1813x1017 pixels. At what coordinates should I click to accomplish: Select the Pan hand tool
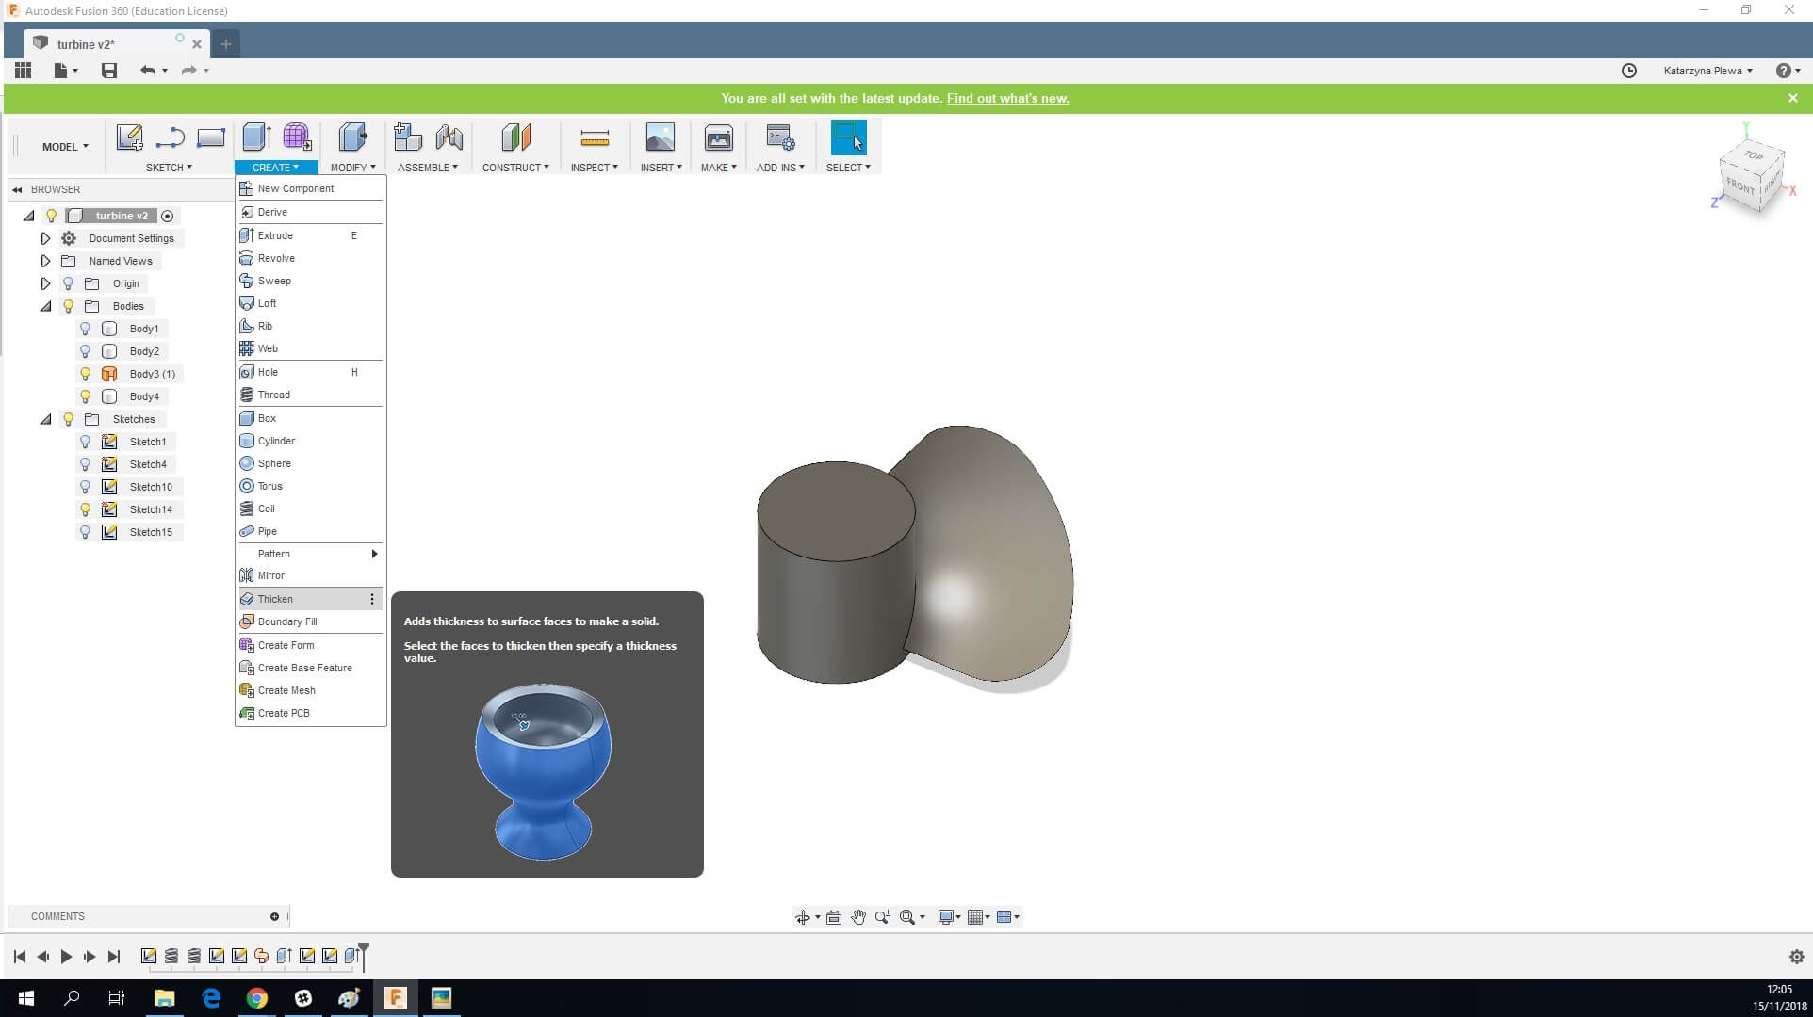tap(858, 917)
